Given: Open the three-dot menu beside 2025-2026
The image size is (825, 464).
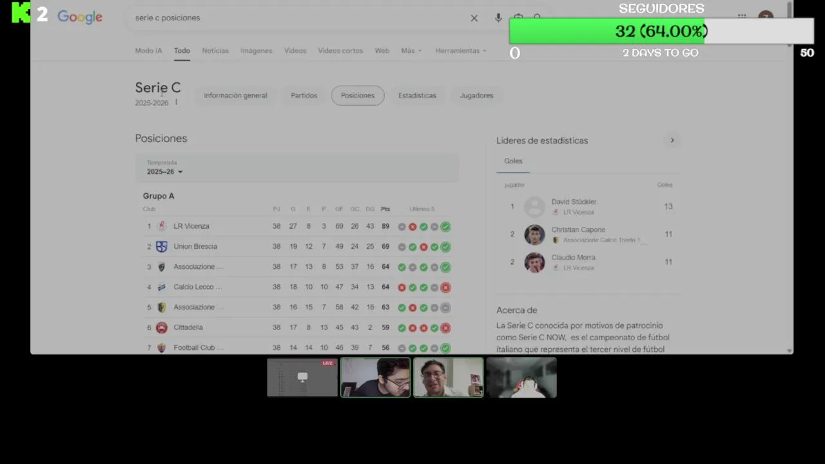Looking at the screenshot, I should pos(176,102).
